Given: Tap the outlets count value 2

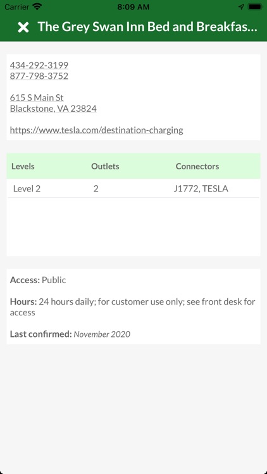Looking at the screenshot, I should point(96,188).
